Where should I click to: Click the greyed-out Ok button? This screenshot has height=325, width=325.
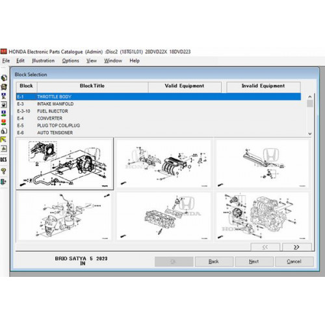click(x=174, y=261)
